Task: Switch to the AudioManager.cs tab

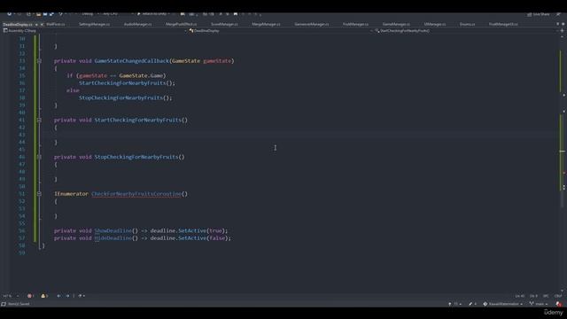Action: (x=138, y=24)
